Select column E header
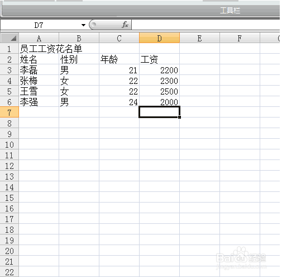This screenshot has height=277, width=282. [200, 38]
